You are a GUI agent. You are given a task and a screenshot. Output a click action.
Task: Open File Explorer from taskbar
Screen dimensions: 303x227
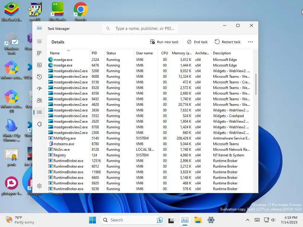[x=198, y=220]
